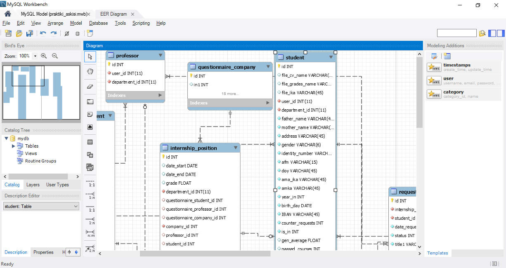Select the image placement tool
Viewport: 506px width, 268px height.
(90, 127)
